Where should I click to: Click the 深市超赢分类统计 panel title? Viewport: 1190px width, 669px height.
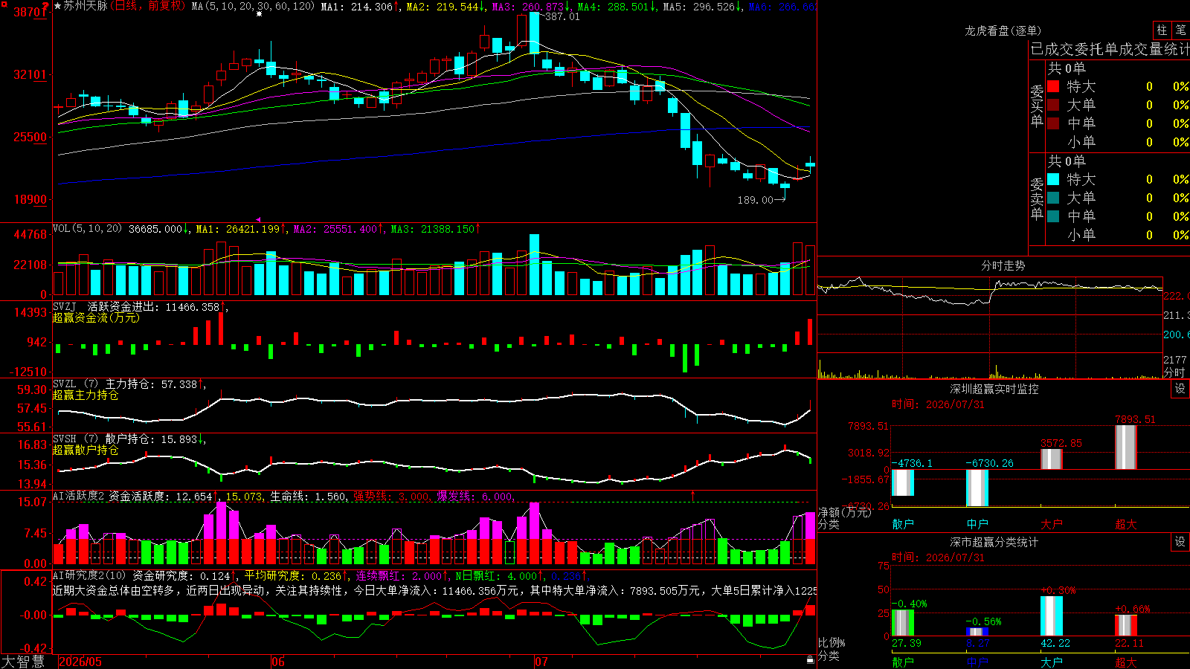[994, 542]
